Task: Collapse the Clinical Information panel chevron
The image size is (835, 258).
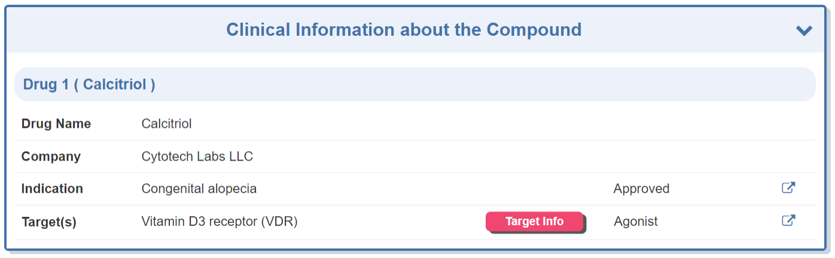Action: tap(804, 30)
